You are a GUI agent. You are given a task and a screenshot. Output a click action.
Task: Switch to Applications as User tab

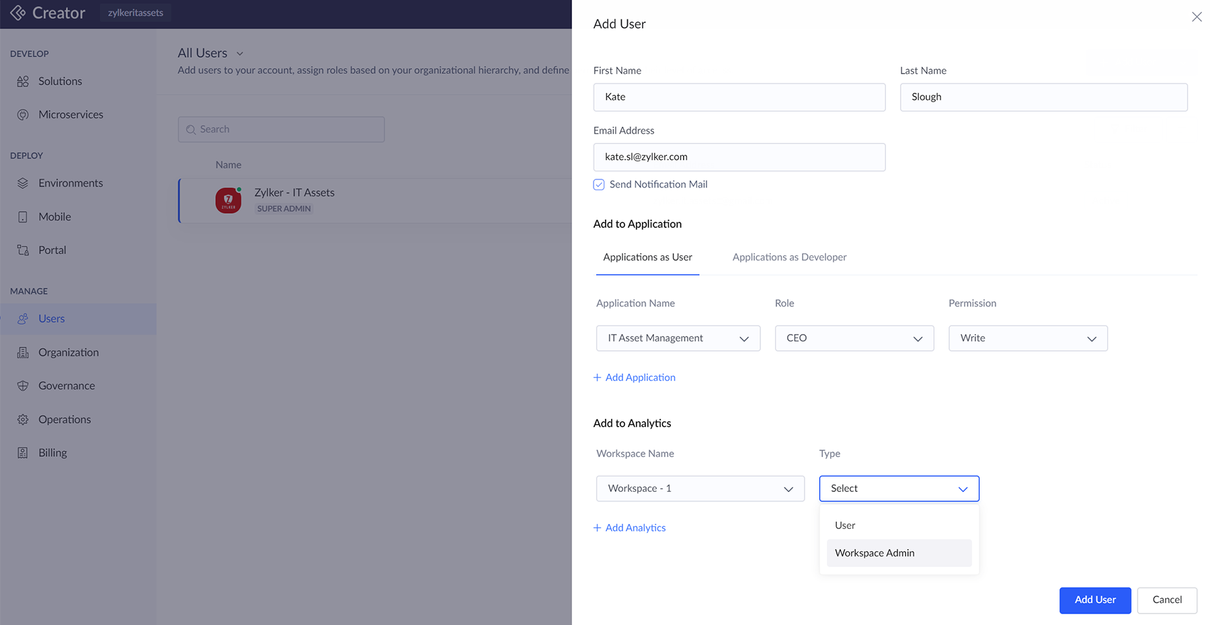click(x=647, y=257)
